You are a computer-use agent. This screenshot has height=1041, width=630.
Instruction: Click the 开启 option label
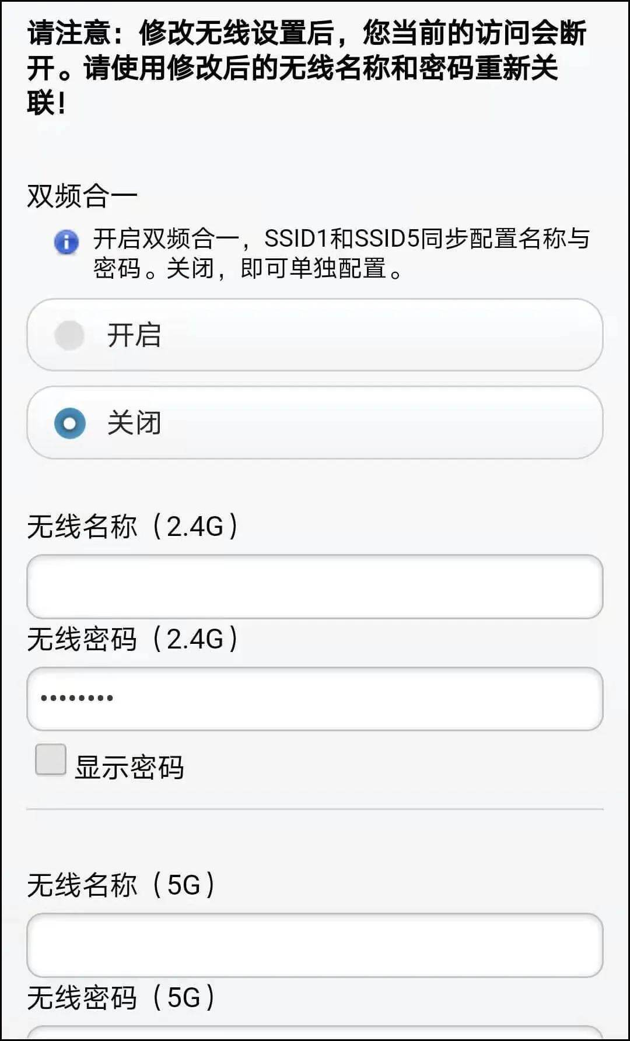(x=134, y=335)
